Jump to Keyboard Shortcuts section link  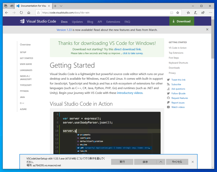(178, 63)
